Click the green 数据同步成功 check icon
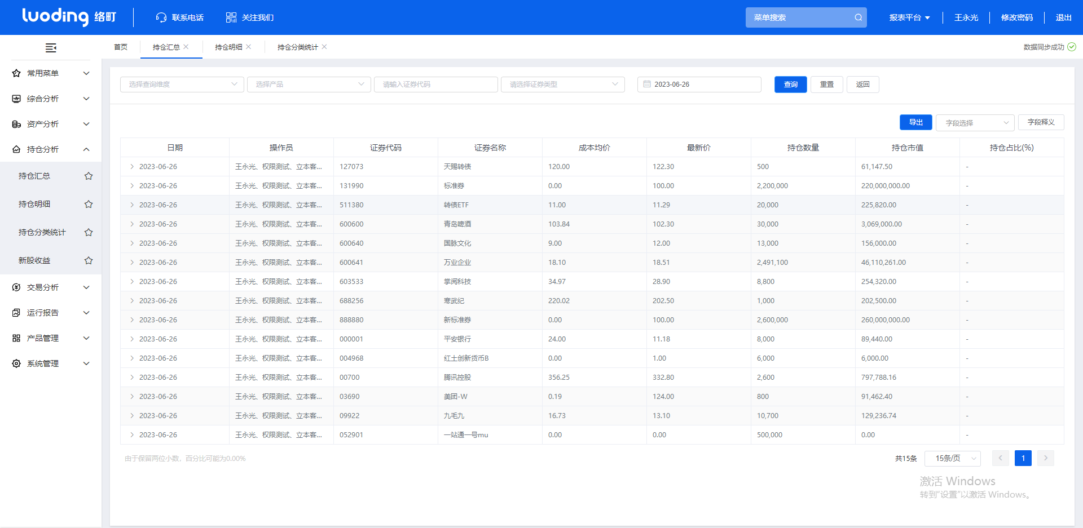The image size is (1083, 528). tap(1072, 47)
